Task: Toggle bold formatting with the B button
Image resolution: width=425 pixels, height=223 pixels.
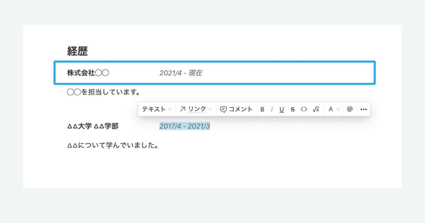Action: pos(262,109)
